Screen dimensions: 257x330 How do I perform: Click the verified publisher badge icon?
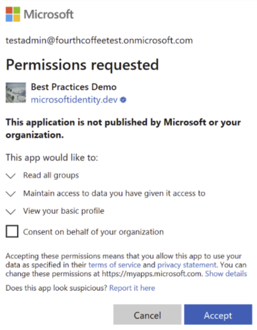(x=123, y=100)
